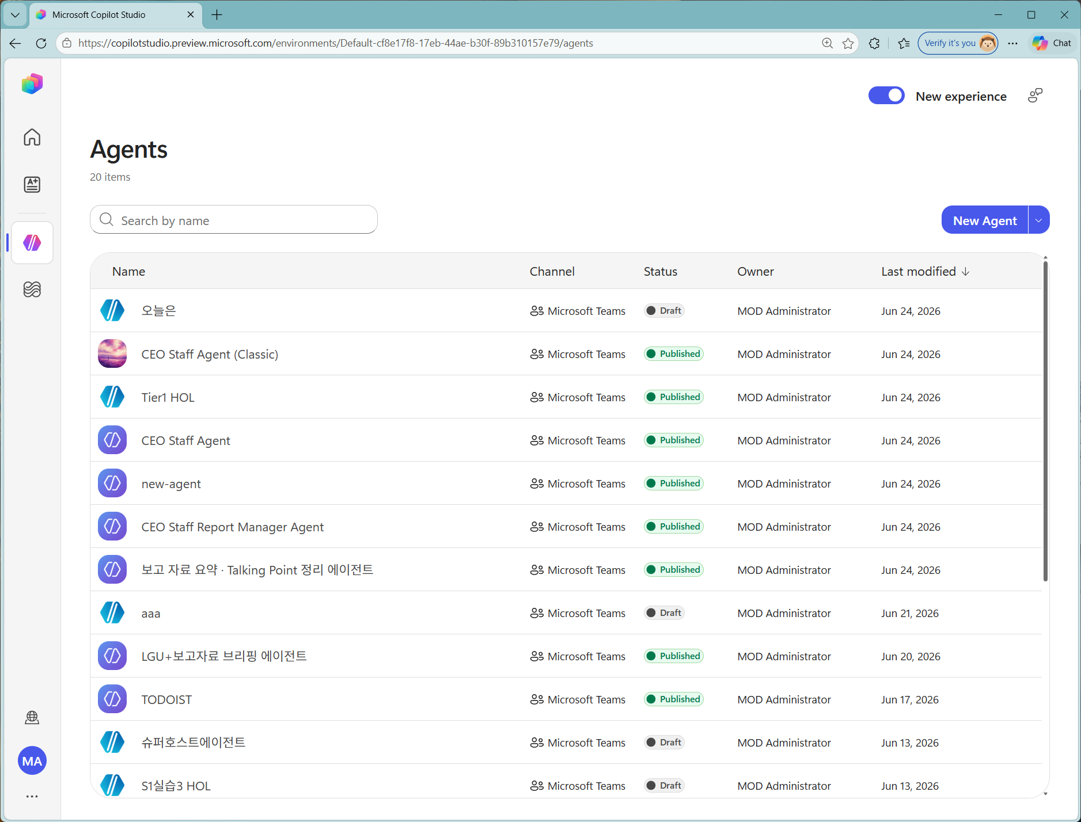Click the agents list vertical scrollbar
1081x822 pixels.
click(1045, 420)
